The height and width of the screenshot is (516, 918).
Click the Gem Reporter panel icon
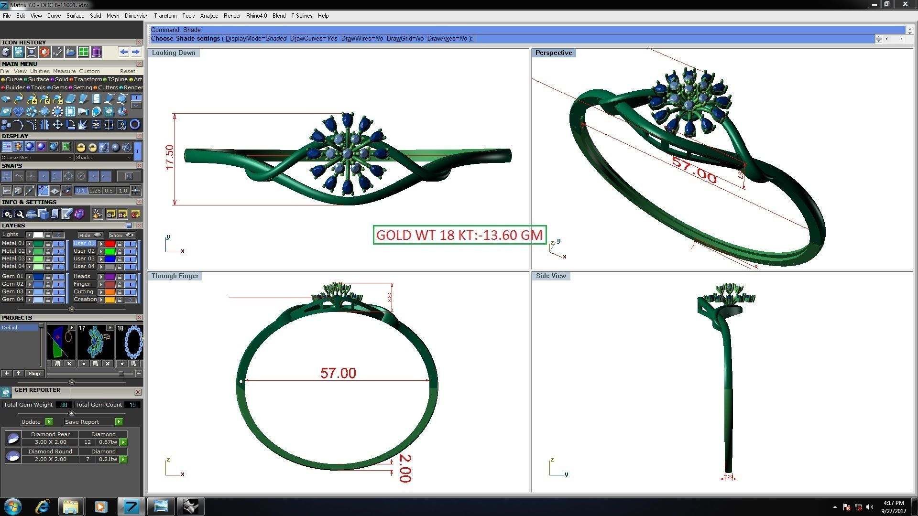(6, 392)
